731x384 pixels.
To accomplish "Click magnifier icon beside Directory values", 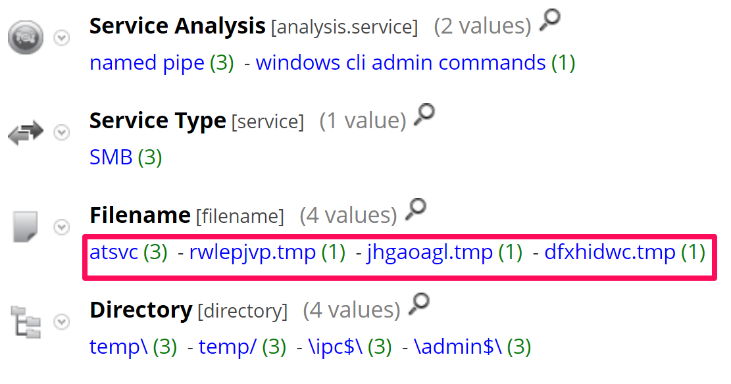I will point(419,304).
